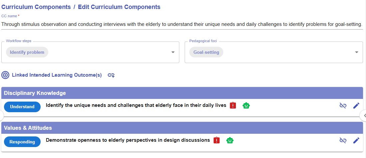Click the add linked outcome icon
The height and width of the screenshot is (158, 366).
111,75
